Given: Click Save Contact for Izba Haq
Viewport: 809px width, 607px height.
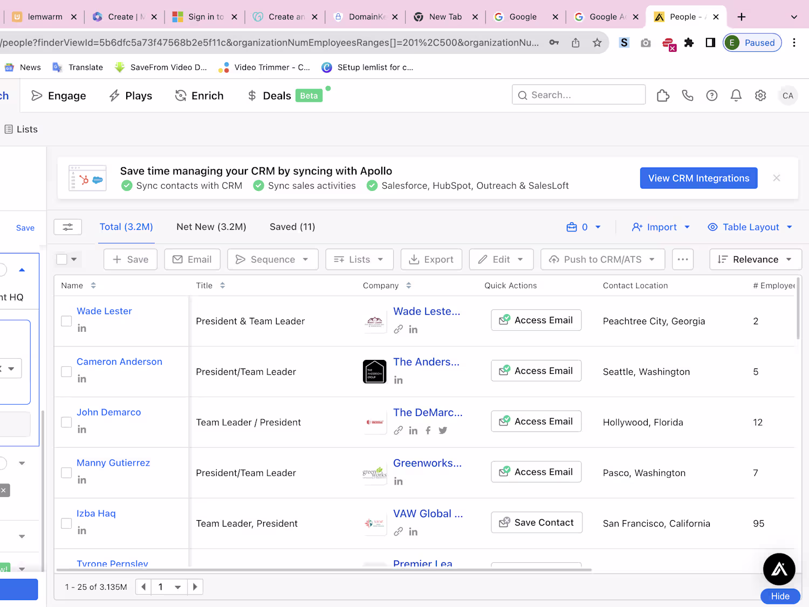Looking at the screenshot, I should 537,522.
